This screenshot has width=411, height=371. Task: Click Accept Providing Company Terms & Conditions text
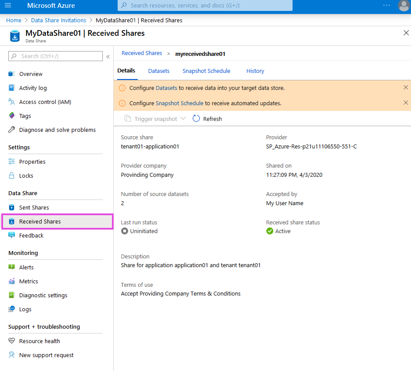point(181,294)
